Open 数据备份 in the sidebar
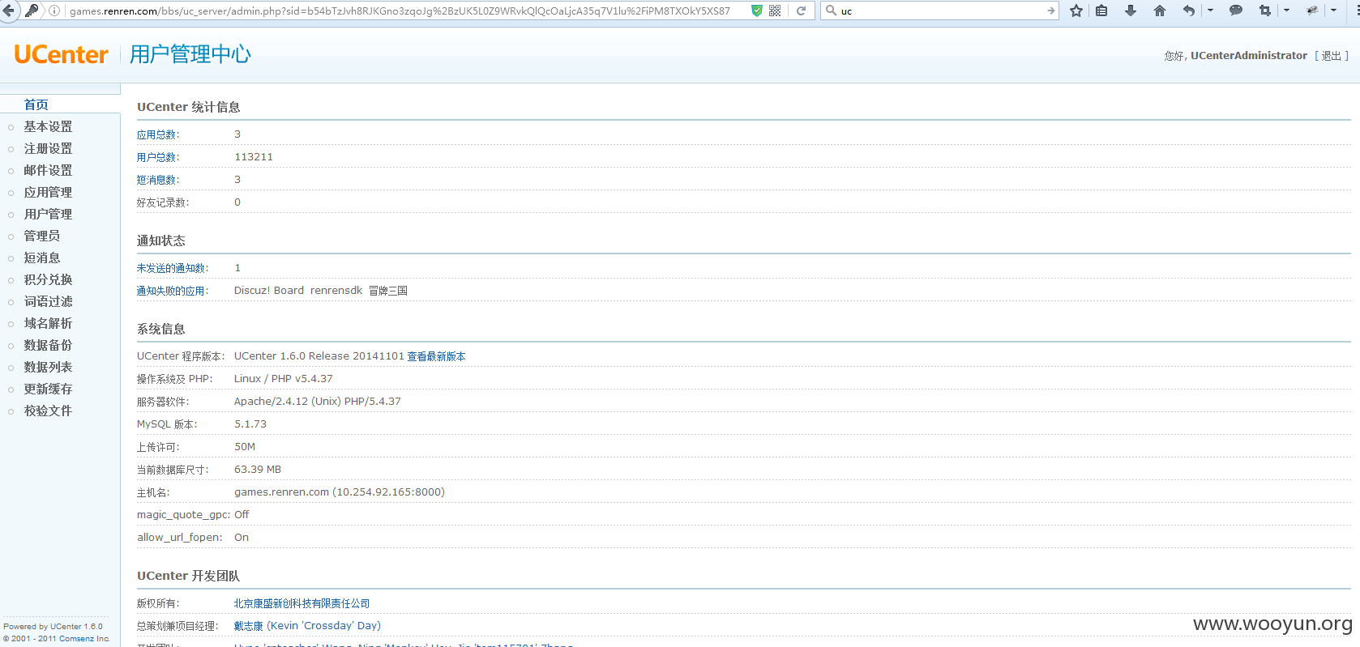Image resolution: width=1360 pixels, height=647 pixels. pos(48,345)
